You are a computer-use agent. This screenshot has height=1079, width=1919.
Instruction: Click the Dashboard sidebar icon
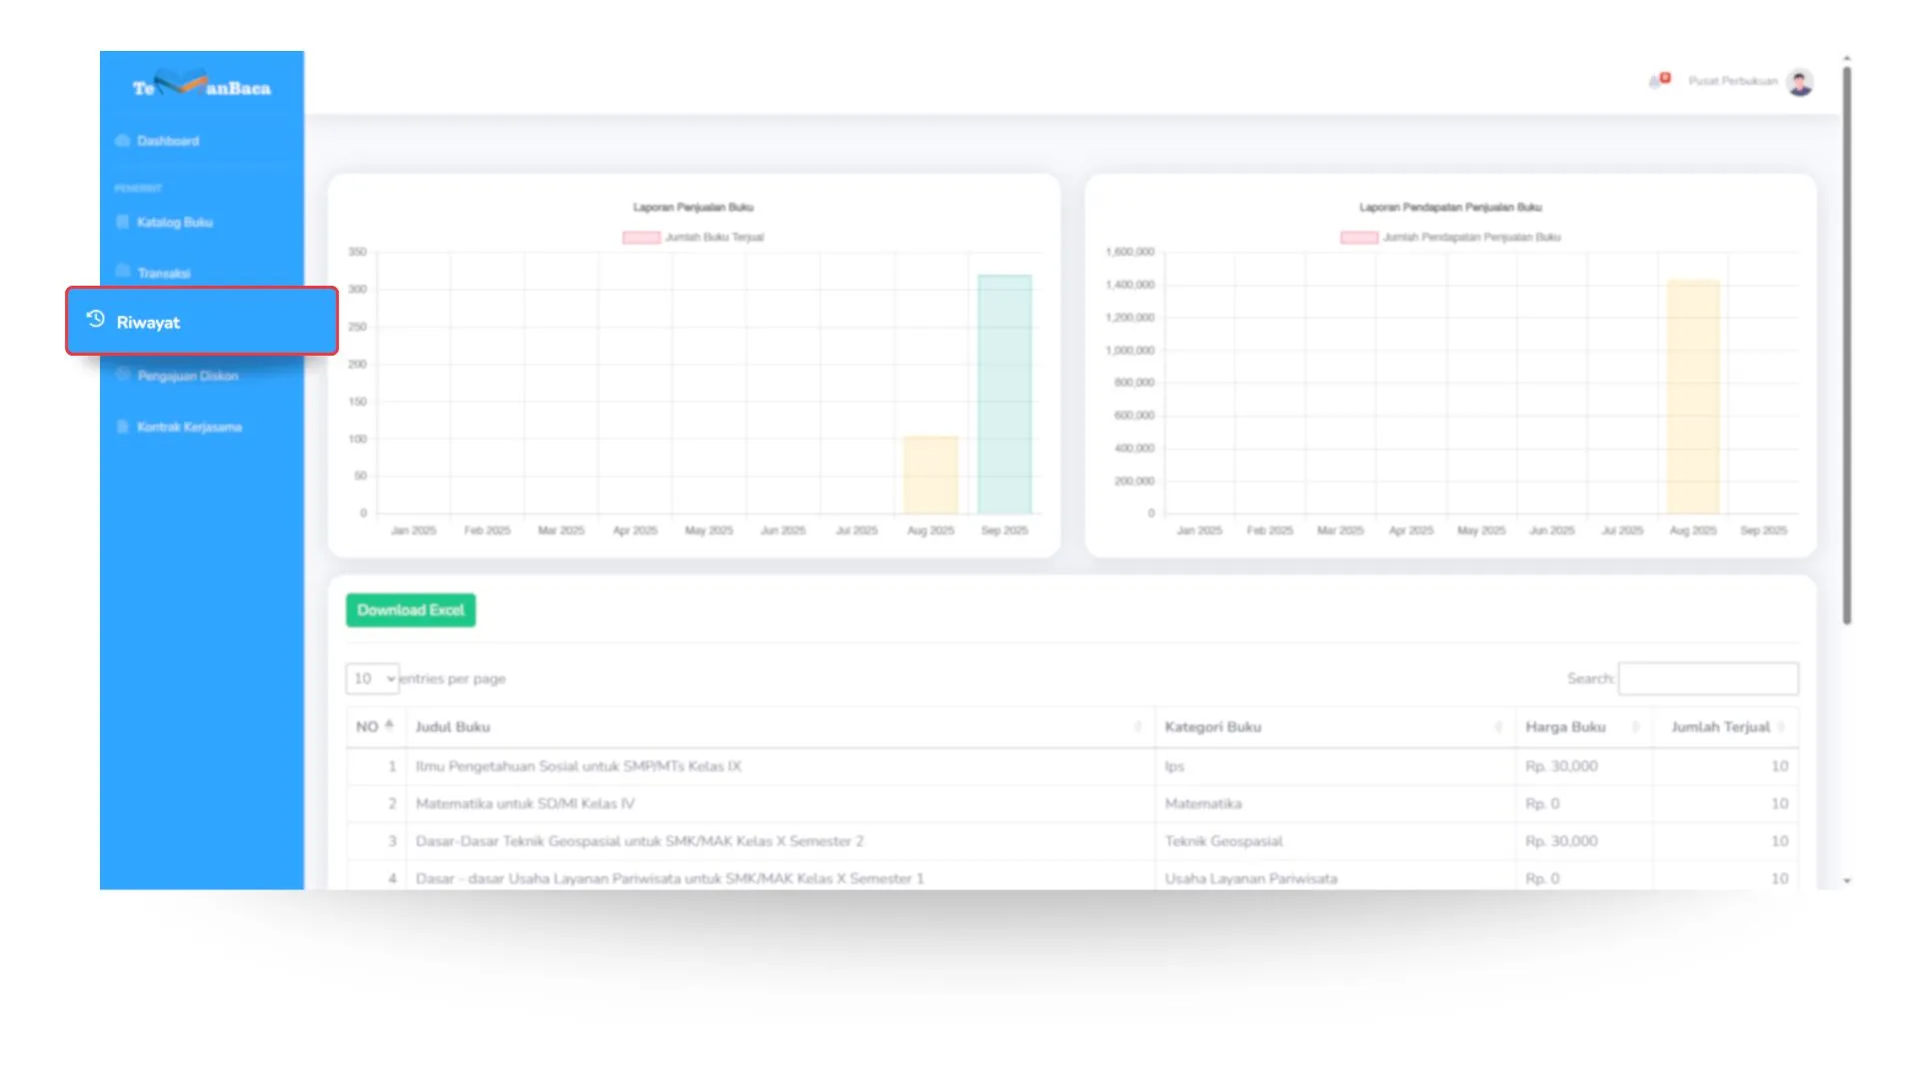[x=122, y=141]
